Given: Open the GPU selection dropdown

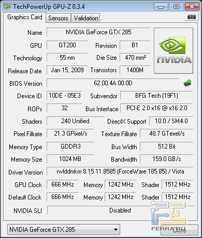Looking at the screenshot, I should coord(64,230).
